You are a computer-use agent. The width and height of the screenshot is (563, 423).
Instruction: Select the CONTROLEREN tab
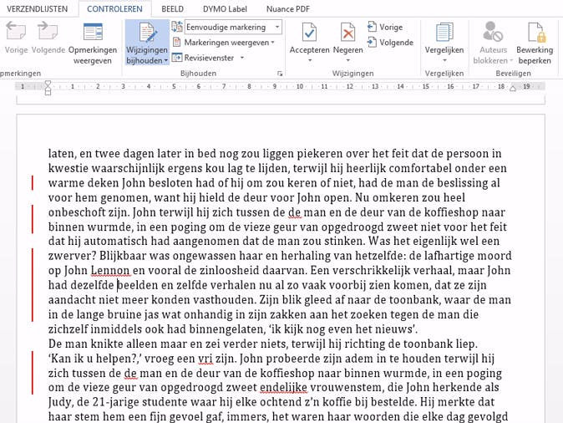coord(114,9)
